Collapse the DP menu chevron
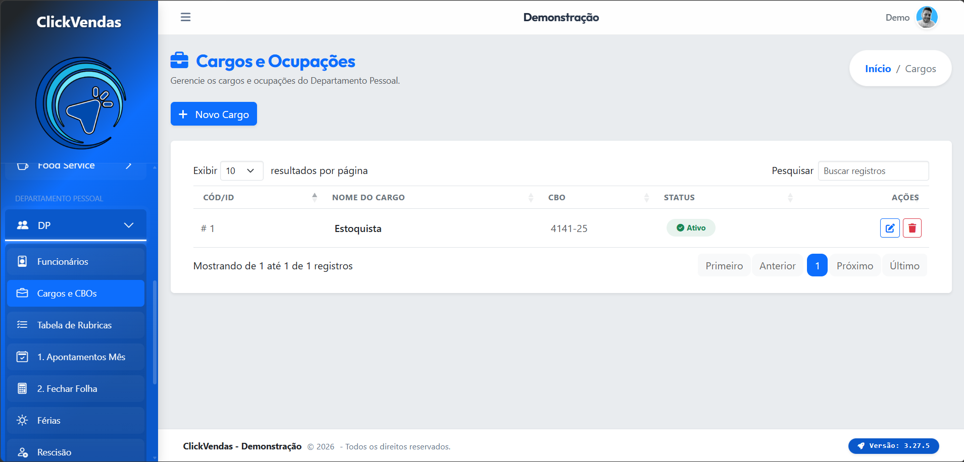The image size is (964, 462). pyautogui.click(x=129, y=225)
